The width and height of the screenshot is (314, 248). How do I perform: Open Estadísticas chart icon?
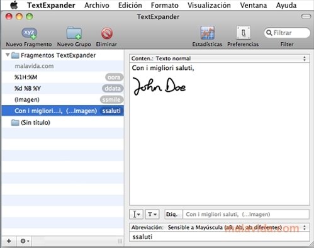coord(207,33)
